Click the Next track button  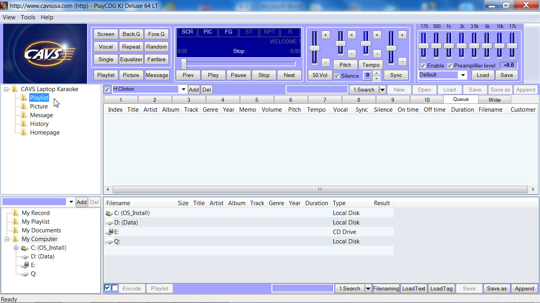pos(289,75)
